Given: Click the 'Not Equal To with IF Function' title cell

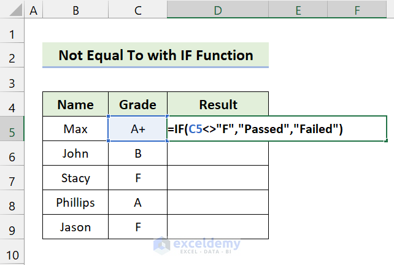Looking at the screenshot, I should coord(155,55).
